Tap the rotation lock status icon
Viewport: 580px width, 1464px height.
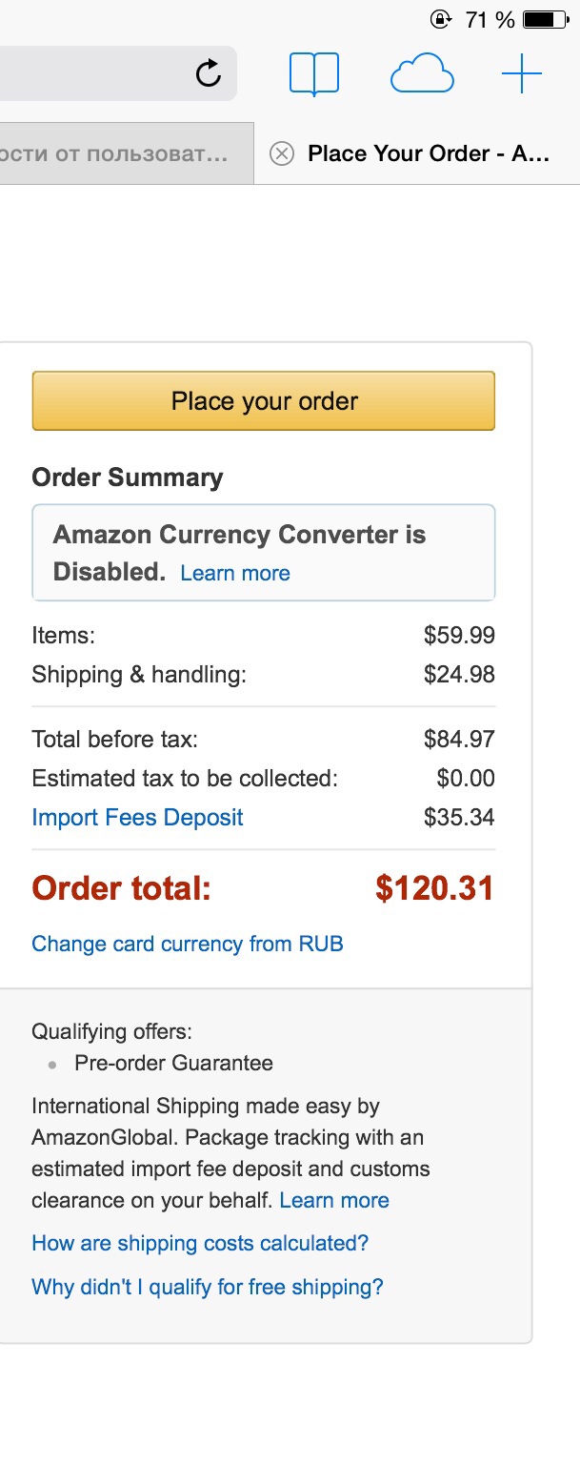coord(441,19)
